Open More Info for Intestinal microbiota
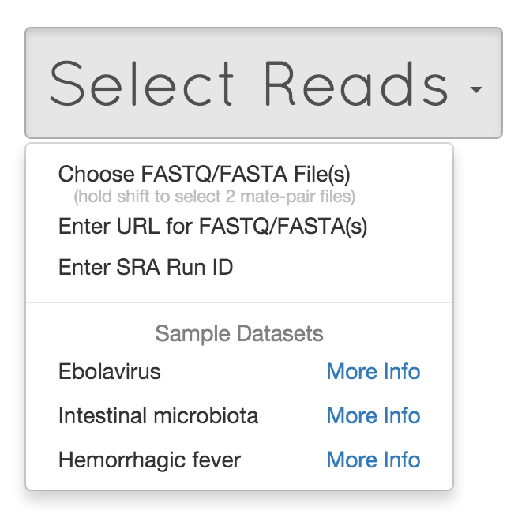 373,415
